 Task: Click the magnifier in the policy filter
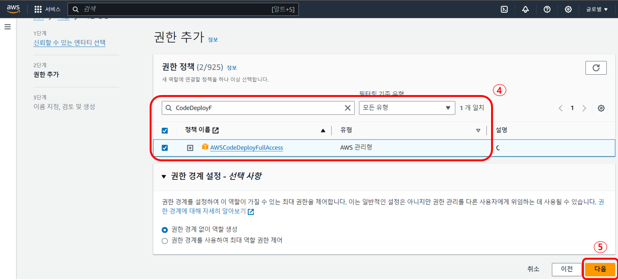tap(169, 108)
